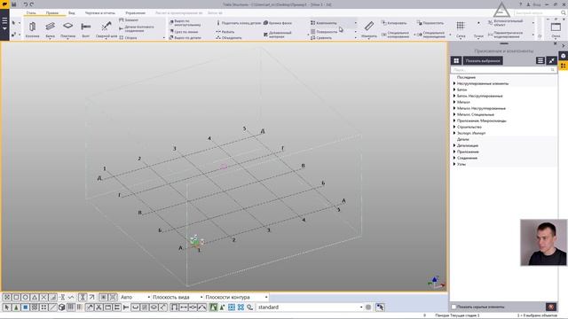Viewport: 568px width, 319px height.
Task: Select the Экспорт, Импорт tree item
Action: click(471, 133)
